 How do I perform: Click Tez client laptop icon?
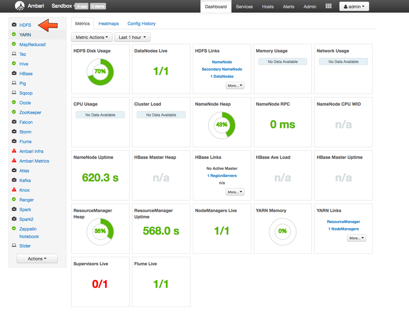pos(14,54)
